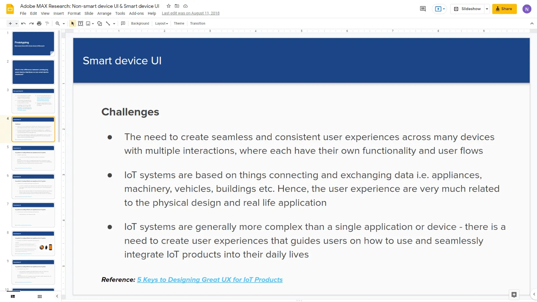Click the Theme button
The image size is (537, 302).
coord(179,23)
